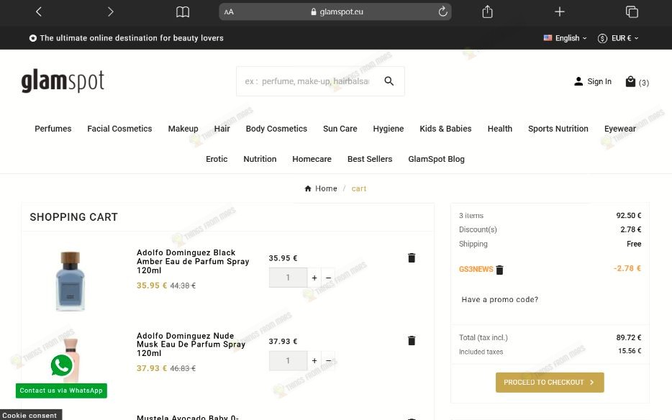Click the WhatsApp chat icon
The height and width of the screenshot is (420, 672).
click(x=61, y=365)
